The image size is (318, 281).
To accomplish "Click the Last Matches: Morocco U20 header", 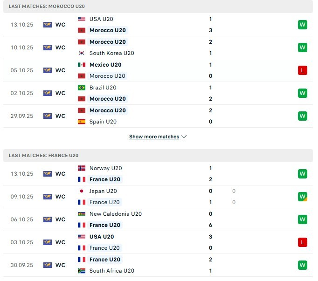I will [x=47, y=7].
